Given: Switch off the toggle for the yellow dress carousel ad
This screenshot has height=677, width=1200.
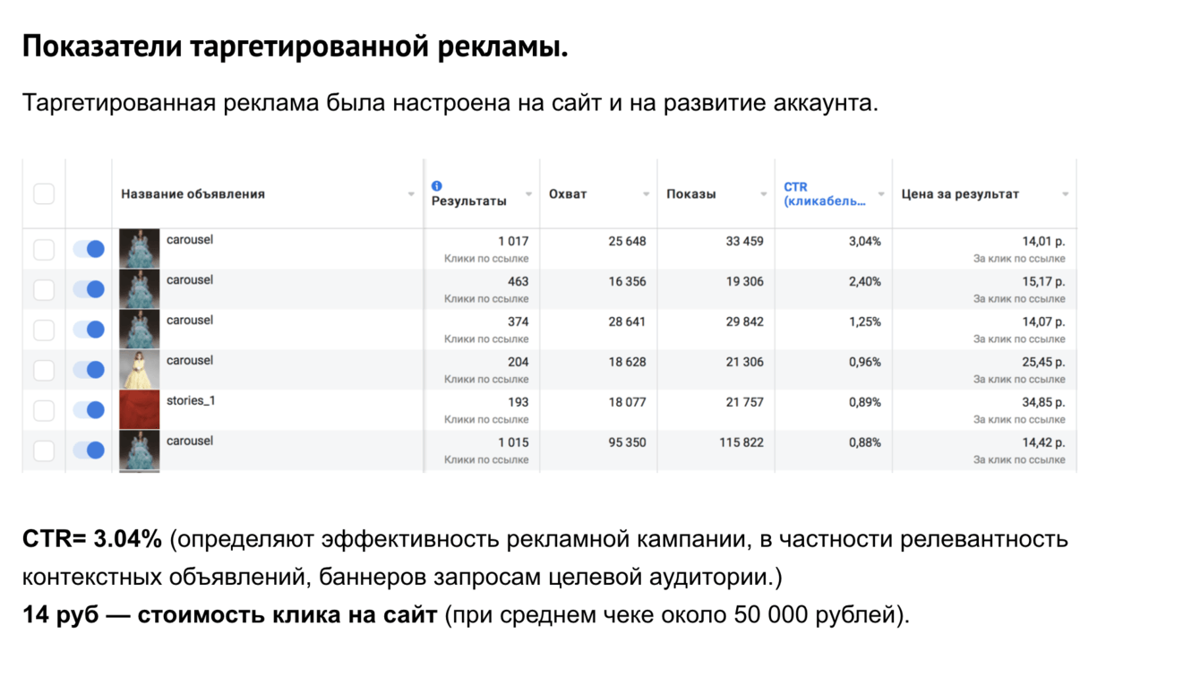Looking at the screenshot, I should point(89,370).
